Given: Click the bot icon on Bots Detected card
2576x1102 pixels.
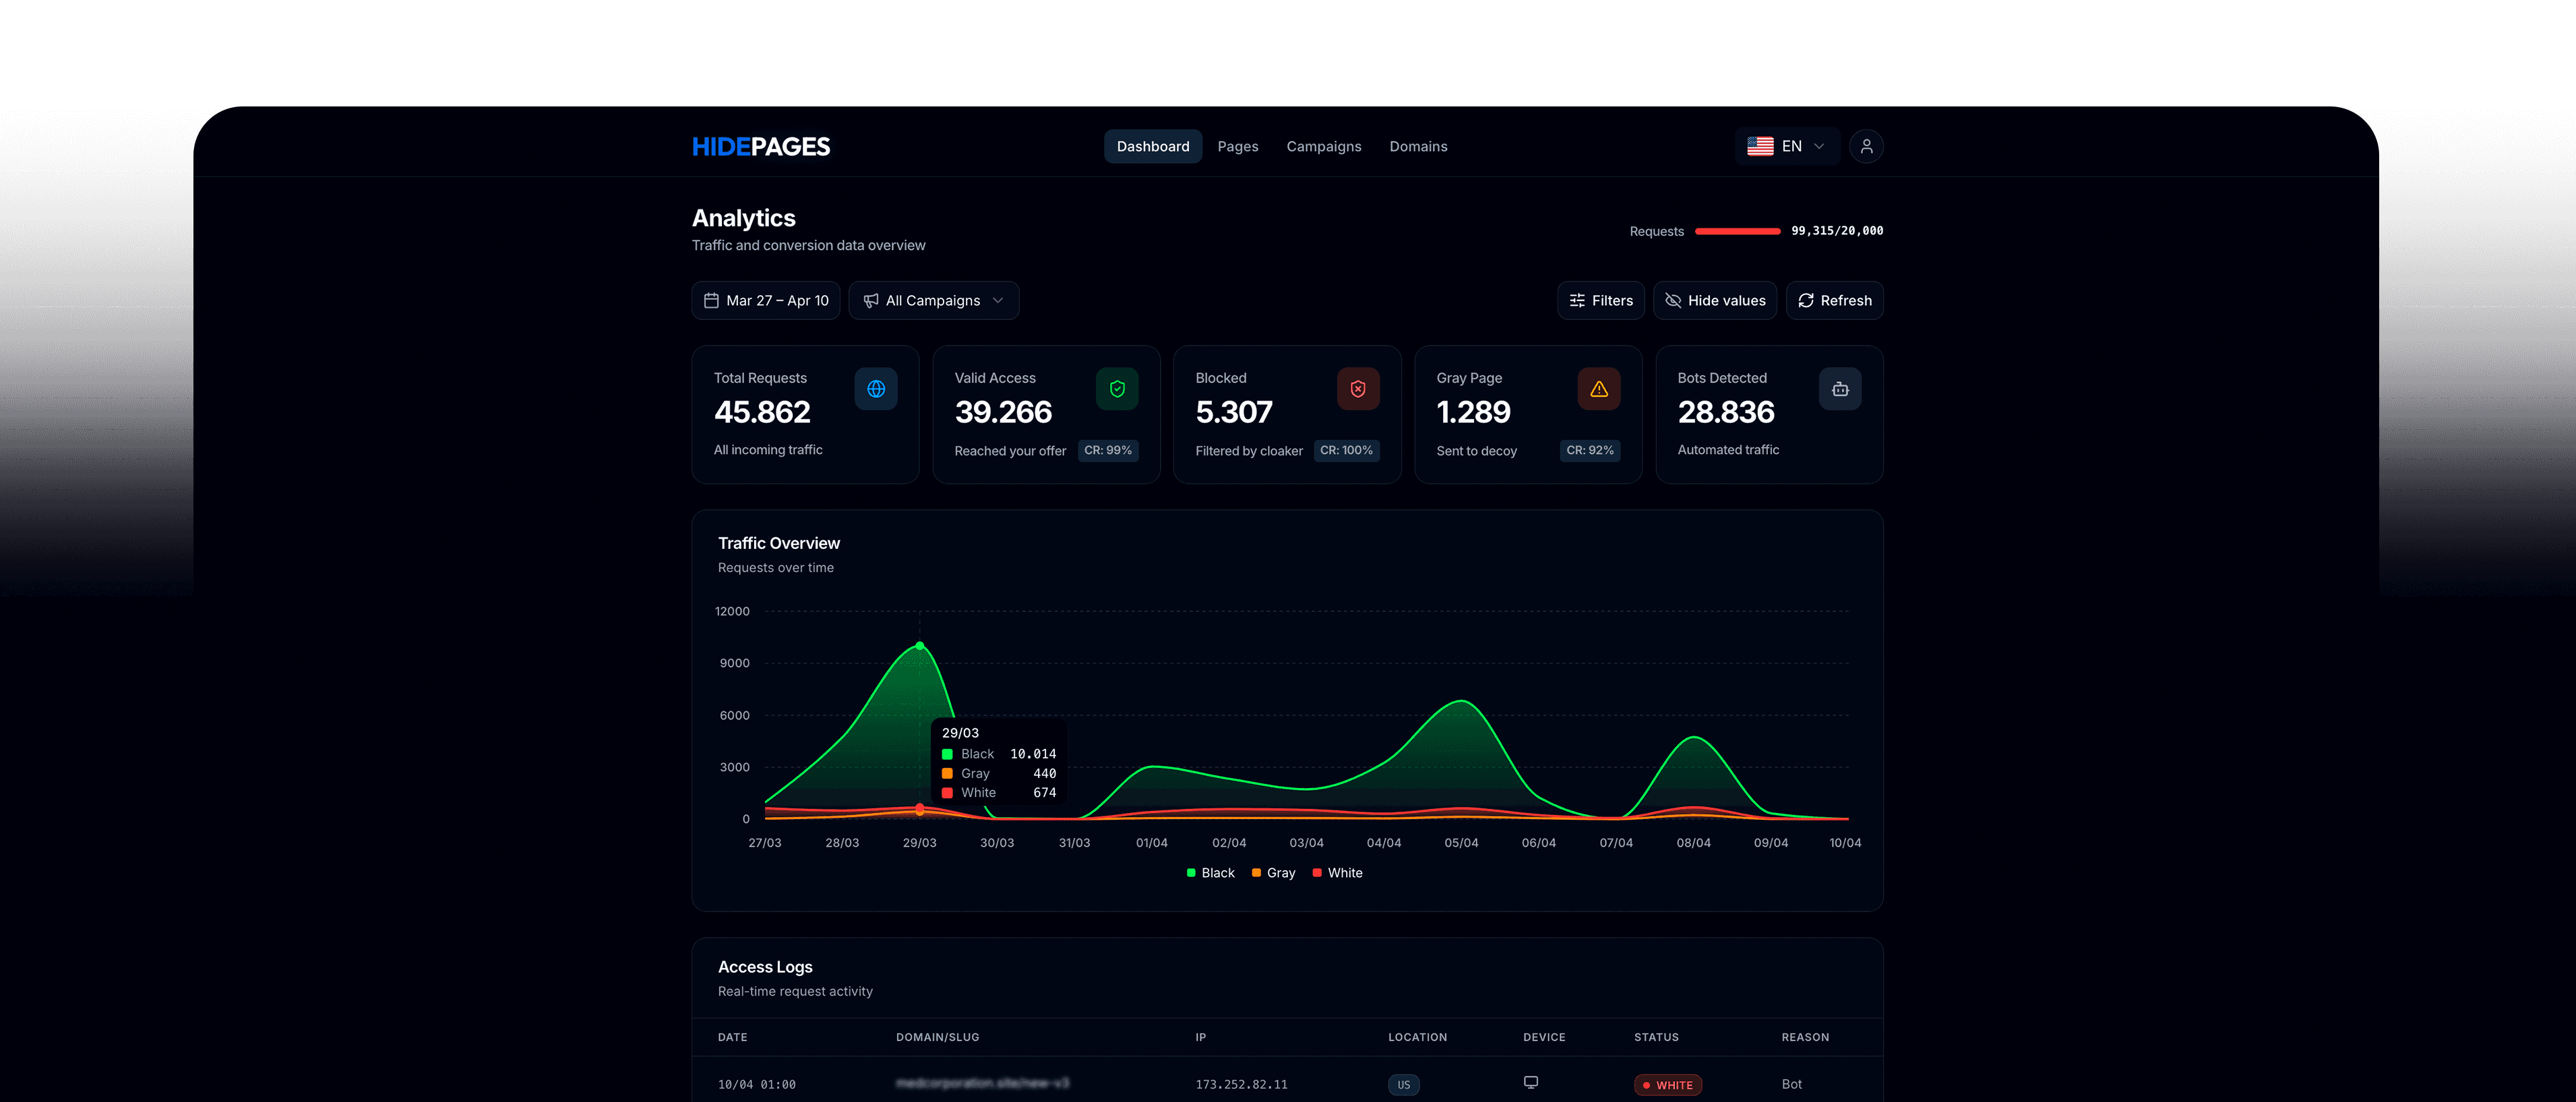Looking at the screenshot, I should tap(1840, 389).
